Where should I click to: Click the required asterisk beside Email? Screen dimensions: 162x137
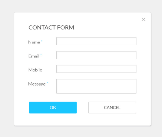coord(41,55)
